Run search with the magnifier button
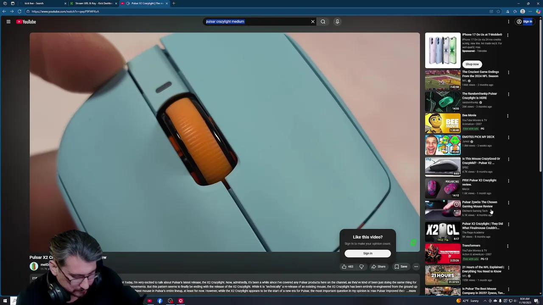 [x=323, y=22]
